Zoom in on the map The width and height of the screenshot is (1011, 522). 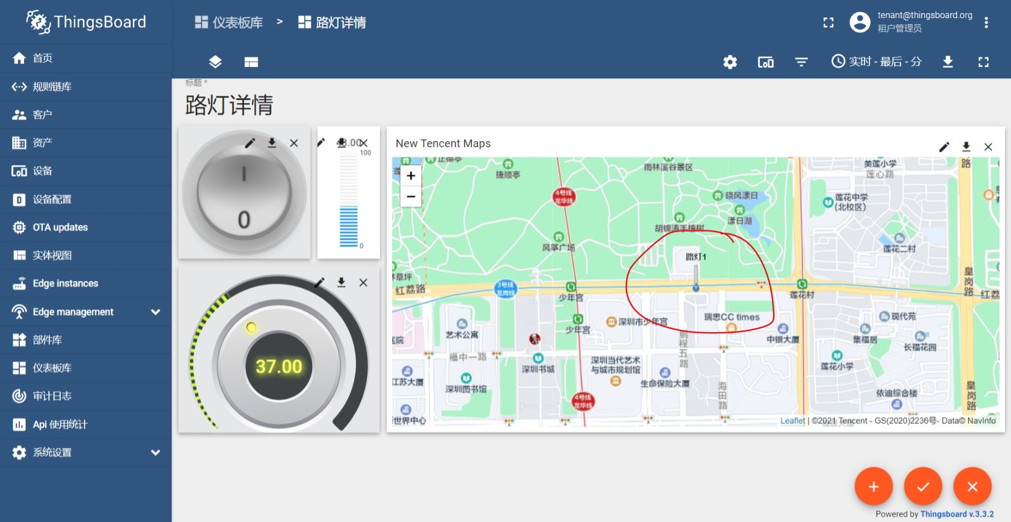tap(411, 176)
